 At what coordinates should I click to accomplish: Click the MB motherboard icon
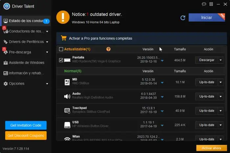67,82
